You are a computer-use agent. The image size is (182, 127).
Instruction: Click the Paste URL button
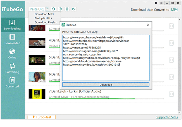[37, 9]
